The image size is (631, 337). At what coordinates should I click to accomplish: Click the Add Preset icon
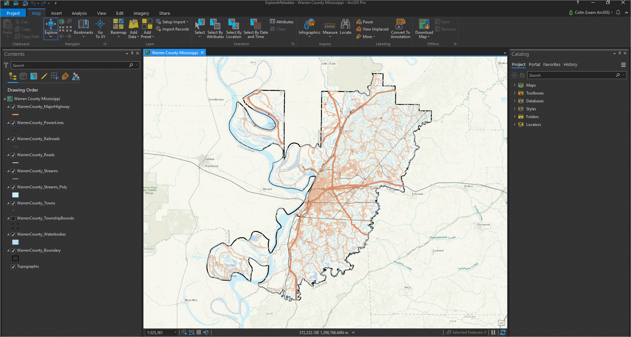(147, 24)
